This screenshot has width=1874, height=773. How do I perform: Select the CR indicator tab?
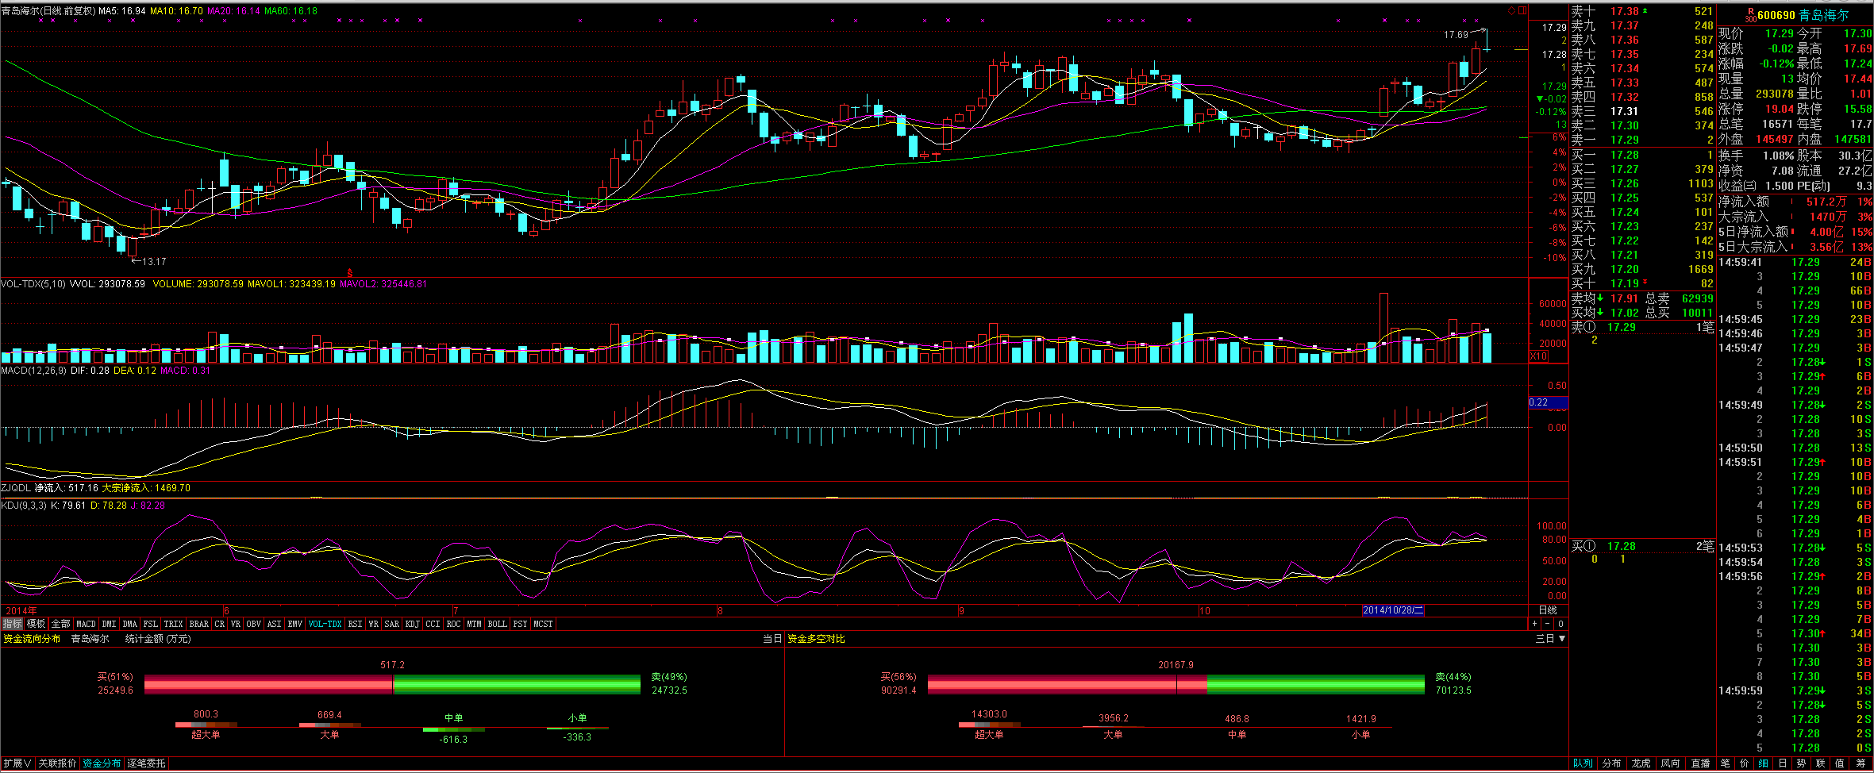coord(220,624)
